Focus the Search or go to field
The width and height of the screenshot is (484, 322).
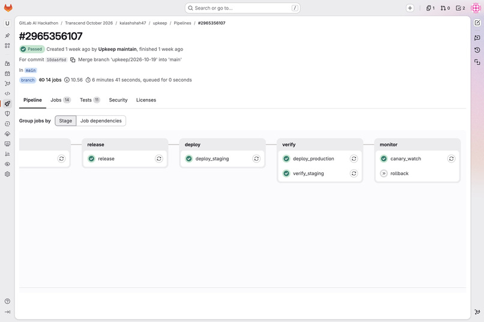tap(243, 8)
